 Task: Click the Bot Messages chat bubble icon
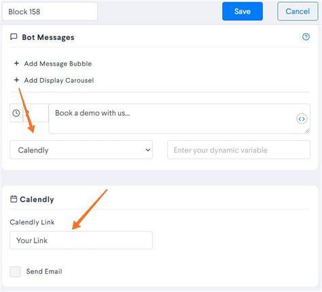point(14,37)
